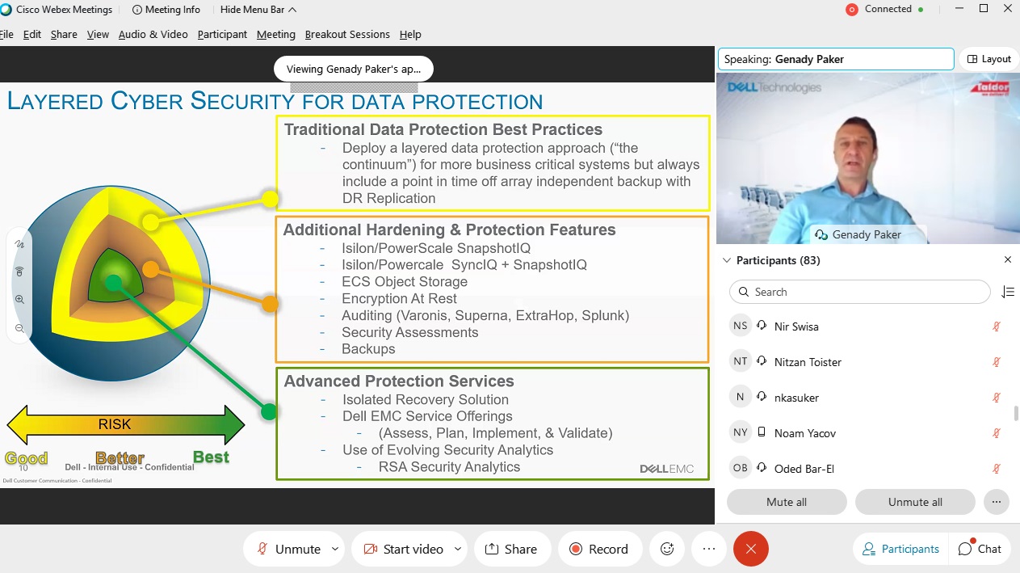Open the reactions smiley button
The width and height of the screenshot is (1020, 573).
click(667, 549)
